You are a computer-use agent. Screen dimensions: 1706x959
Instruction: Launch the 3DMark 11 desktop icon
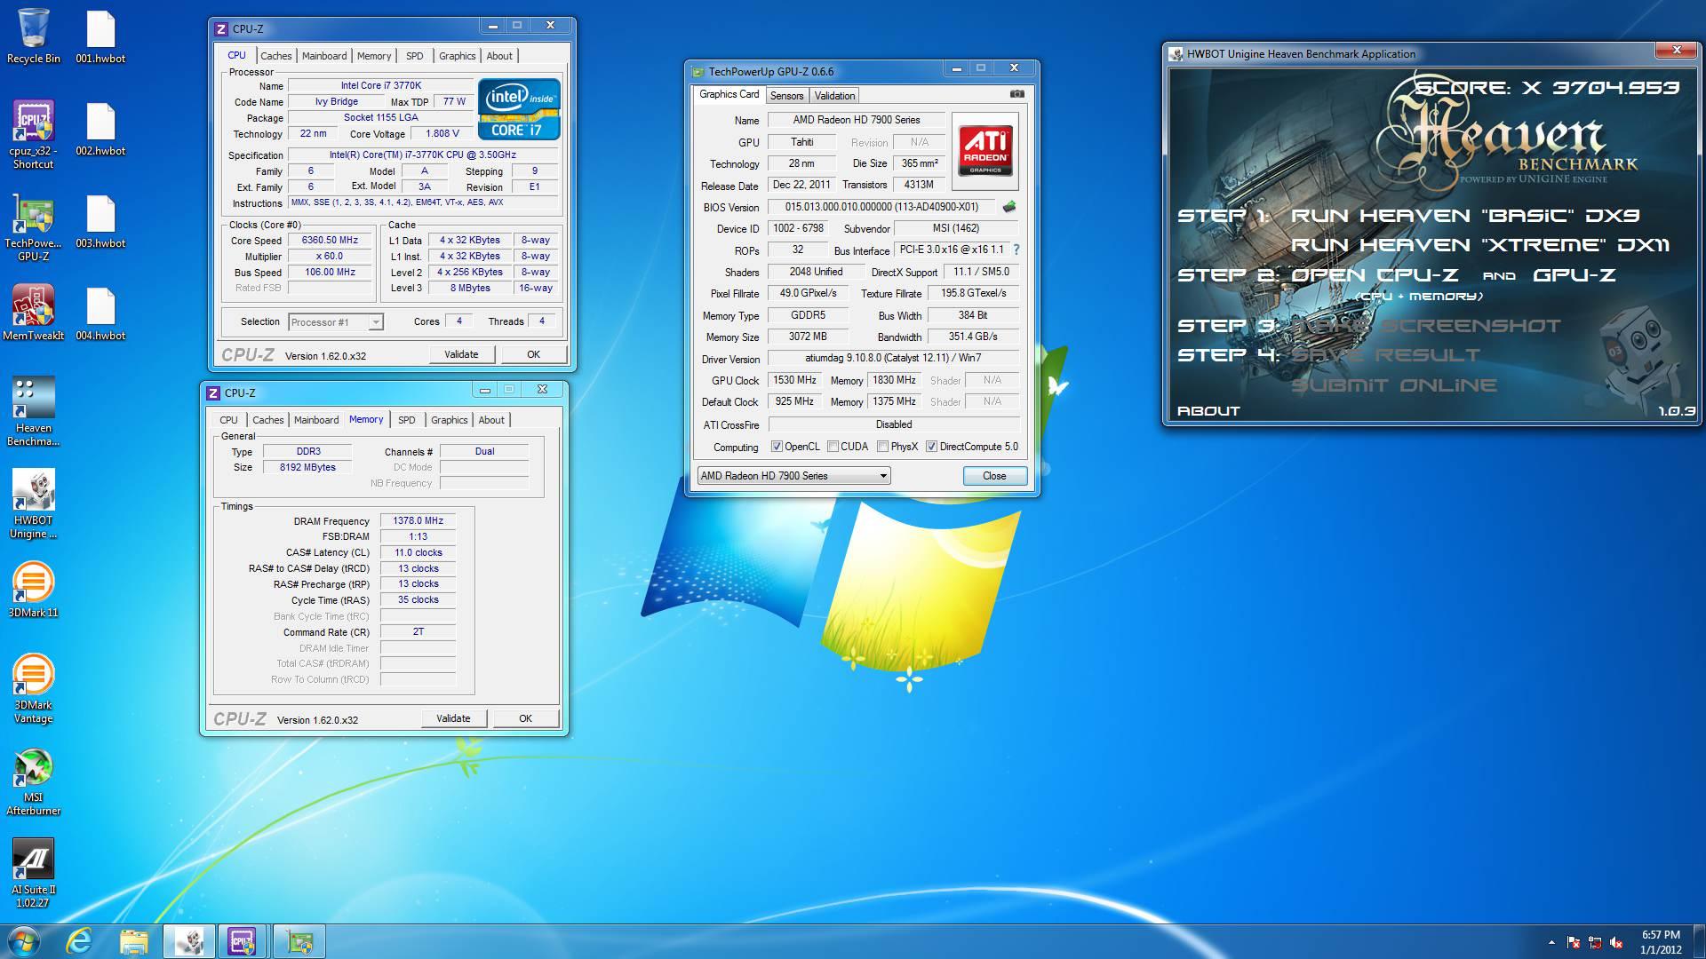pyautogui.click(x=33, y=590)
